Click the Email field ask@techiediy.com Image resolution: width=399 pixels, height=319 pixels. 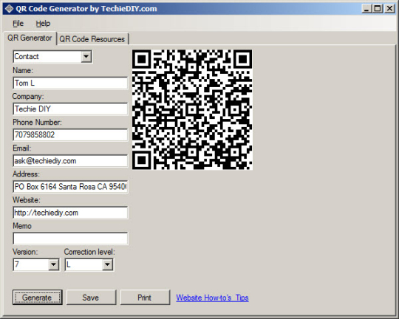coord(70,161)
